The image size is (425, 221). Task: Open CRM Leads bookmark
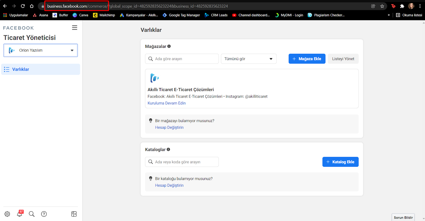point(216,15)
